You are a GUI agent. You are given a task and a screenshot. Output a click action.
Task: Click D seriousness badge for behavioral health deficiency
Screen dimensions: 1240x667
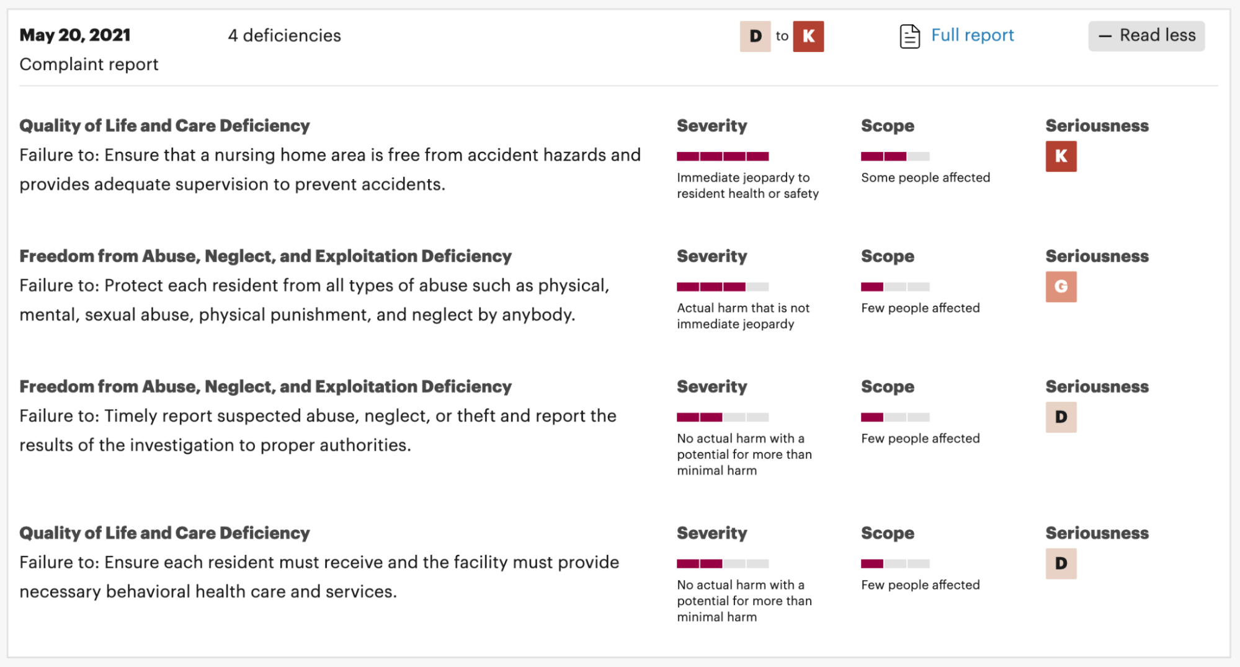click(x=1061, y=563)
